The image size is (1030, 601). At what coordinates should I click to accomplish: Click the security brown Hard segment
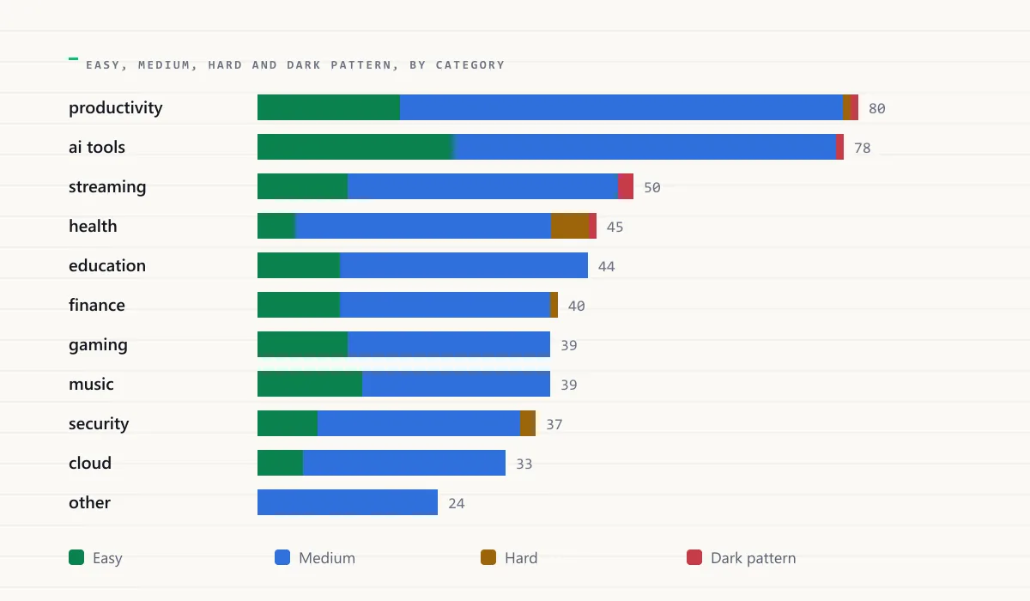point(528,423)
